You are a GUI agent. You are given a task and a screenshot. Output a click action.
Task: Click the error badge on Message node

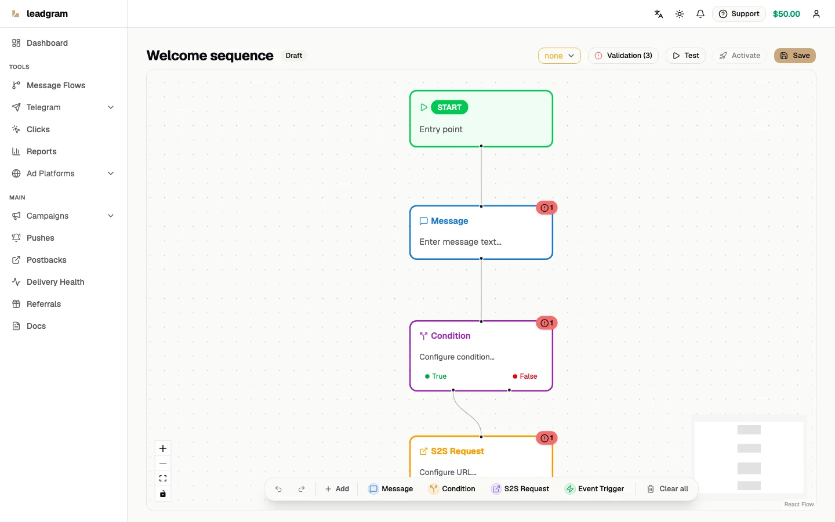click(547, 208)
